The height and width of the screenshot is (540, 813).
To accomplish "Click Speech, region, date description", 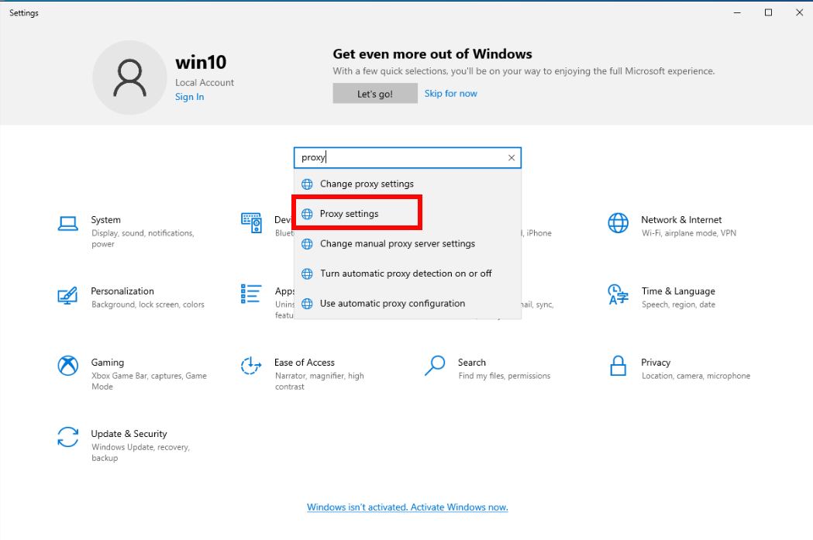I will click(x=678, y=304).
